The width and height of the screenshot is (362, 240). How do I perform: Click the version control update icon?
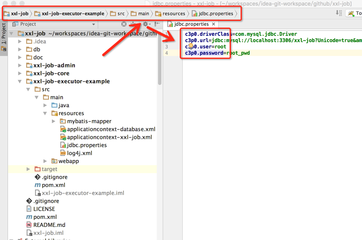339,13
